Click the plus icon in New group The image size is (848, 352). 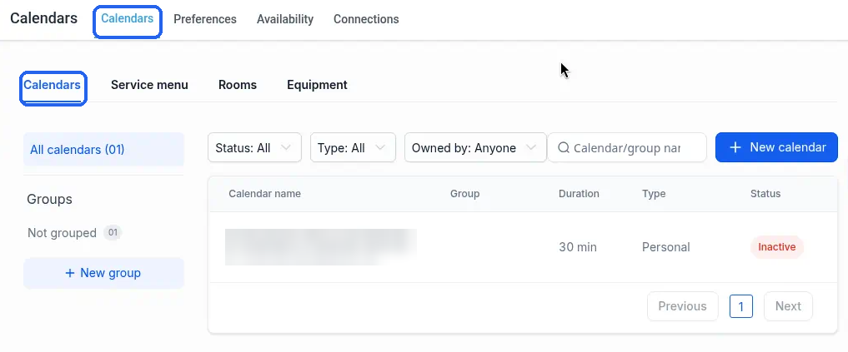[x=70, y=273]
